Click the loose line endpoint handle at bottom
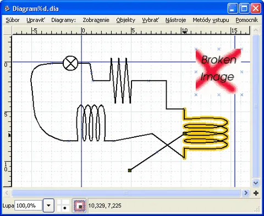The width and height of the screenshot is (264, 216). click(130, 170)
